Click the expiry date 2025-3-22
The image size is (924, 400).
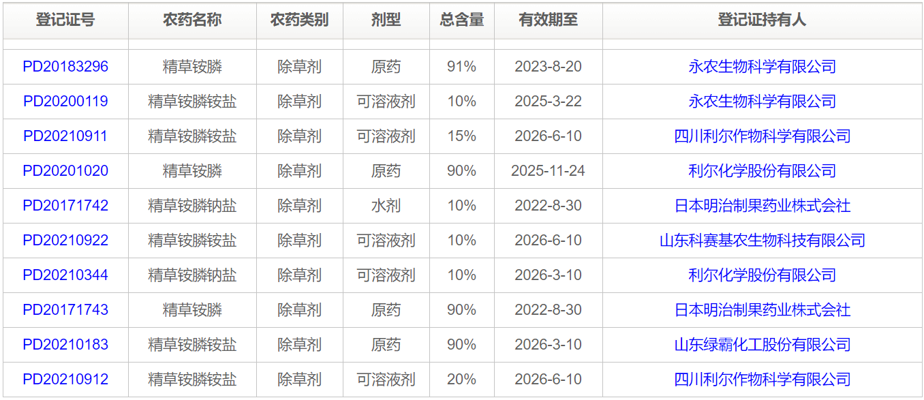pos(549,102)
